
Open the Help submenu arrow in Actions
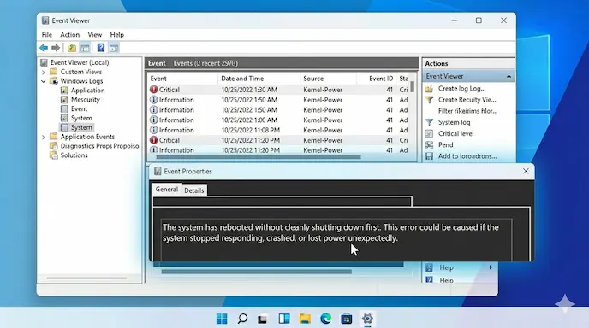coord(491,267)
